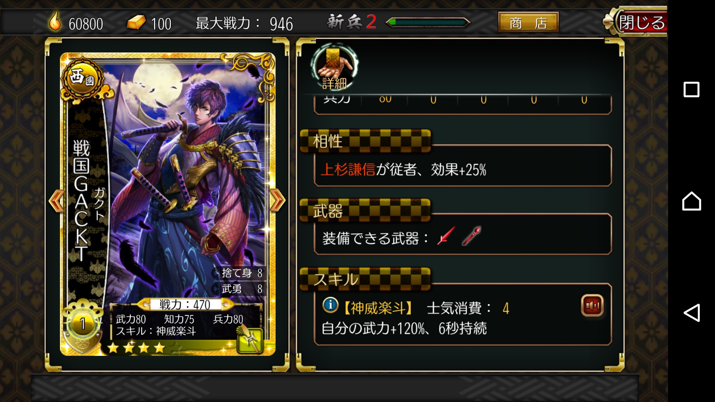Tap the level 1 gold medallion

82,324
